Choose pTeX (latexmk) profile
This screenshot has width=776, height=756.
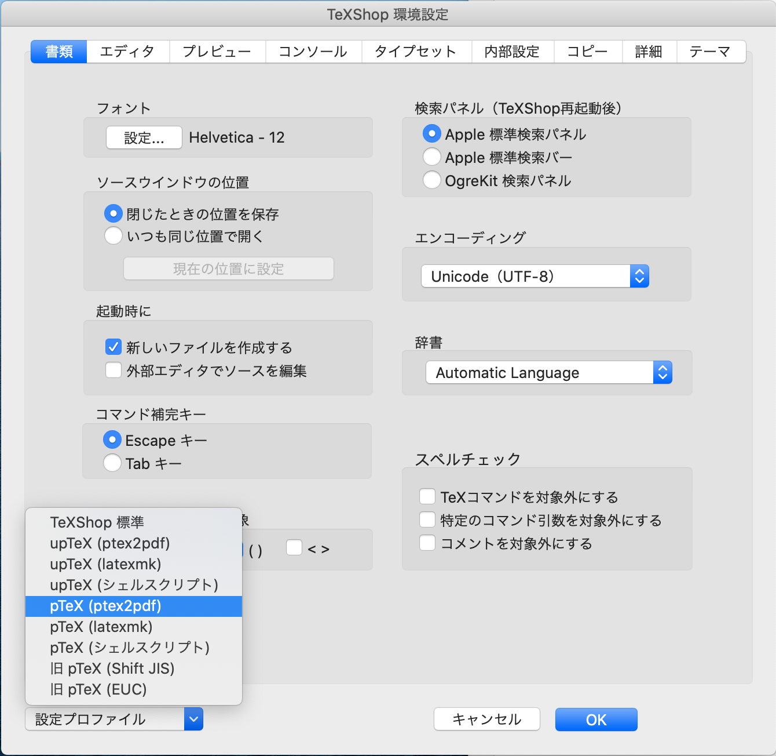click(x=134, y=627)
